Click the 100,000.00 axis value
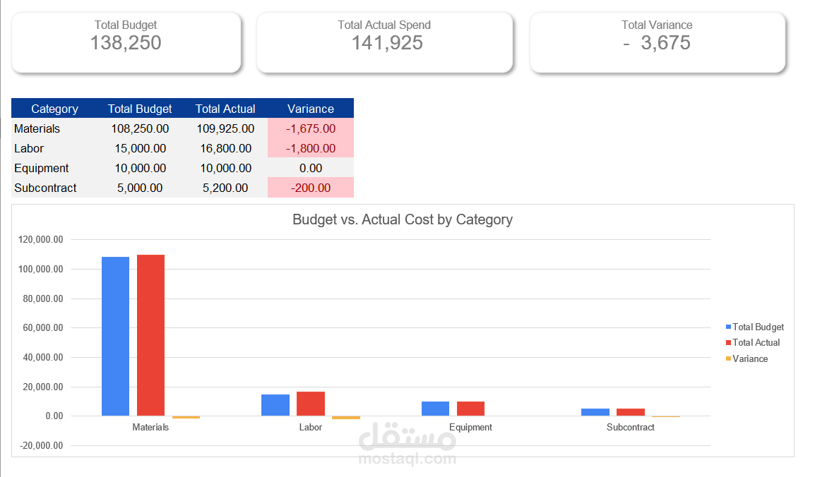Image resolution: width=815 pixels, height=477 pixels. pos(40,269)
